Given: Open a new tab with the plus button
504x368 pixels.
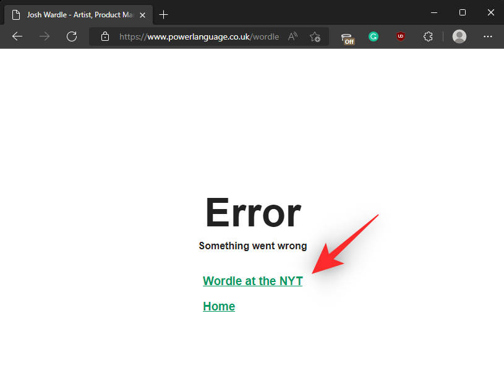Looking at the screenshot, I should coord(163,14).
